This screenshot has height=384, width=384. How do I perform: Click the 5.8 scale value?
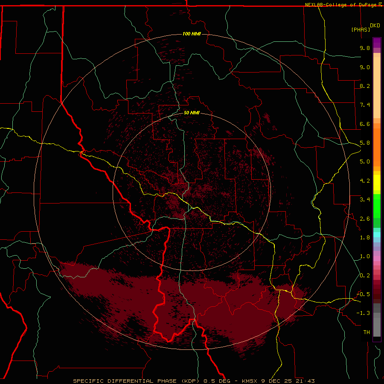point(365,143)
